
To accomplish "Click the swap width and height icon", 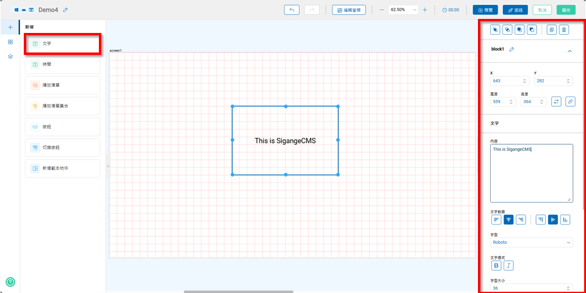I will 557,101.
